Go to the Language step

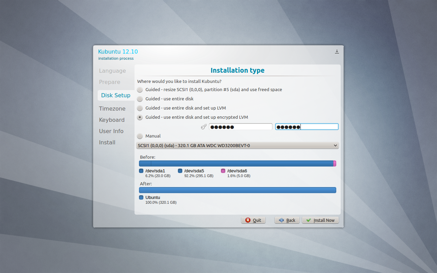(112, 71)
